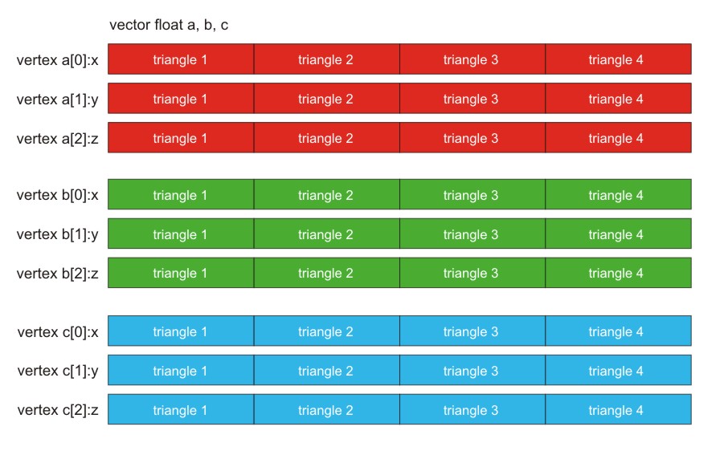
Task: Select the 'vertex c[2]:z' label
Action: [x=58, y=410]
